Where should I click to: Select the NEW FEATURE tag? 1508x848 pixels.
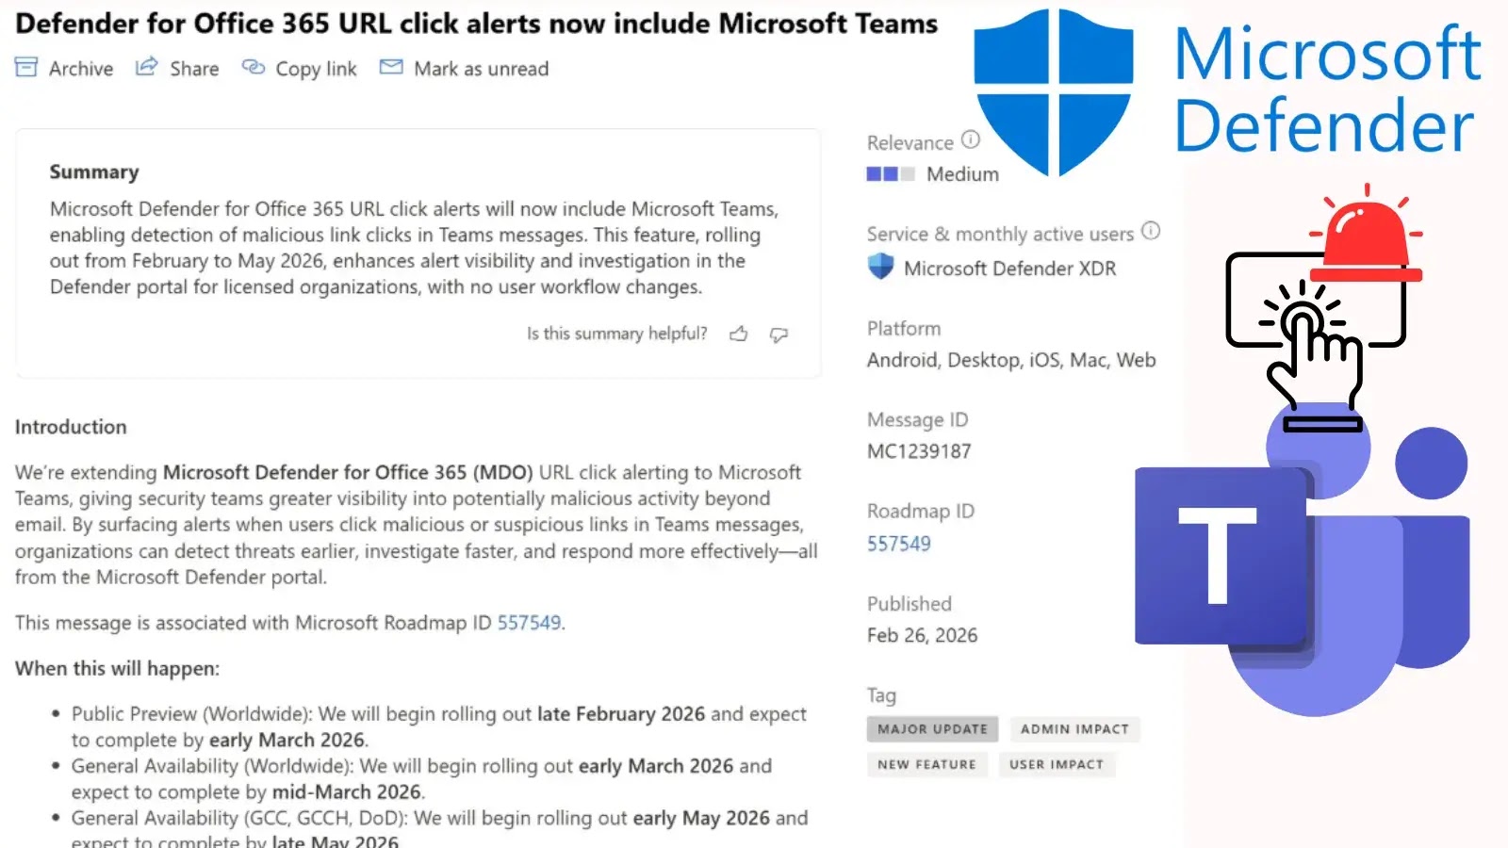point(926,764)
